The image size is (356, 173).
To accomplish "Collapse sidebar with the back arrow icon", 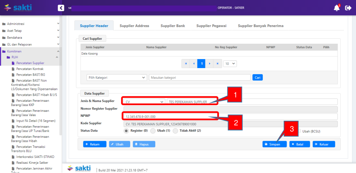I will point(61,8).
